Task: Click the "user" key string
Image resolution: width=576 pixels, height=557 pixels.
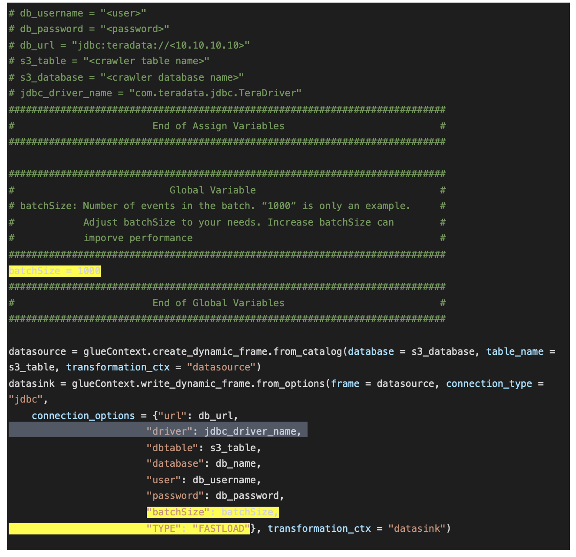Action: pos(164,480)
